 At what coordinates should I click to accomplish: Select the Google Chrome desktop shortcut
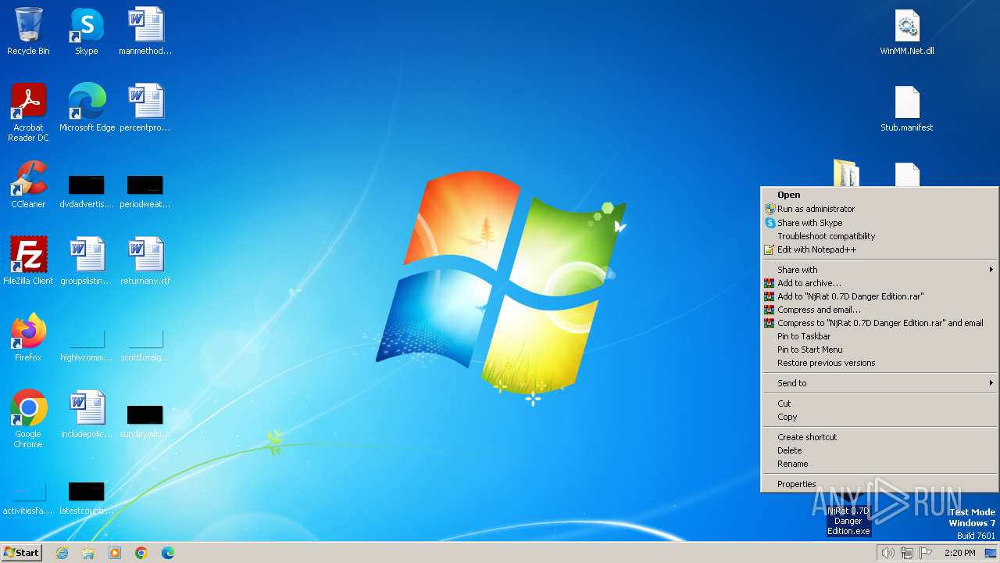pyautogui.click(x=28, y=420)
